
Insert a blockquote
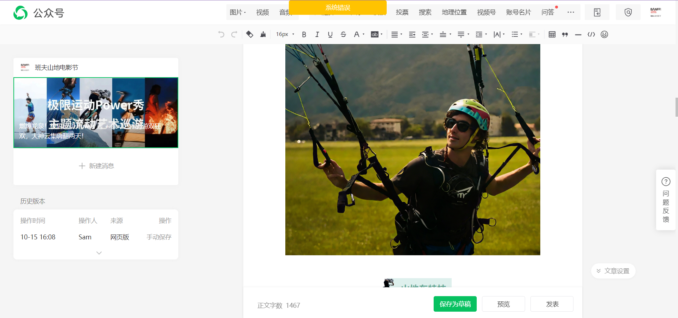tap(565, 34)
